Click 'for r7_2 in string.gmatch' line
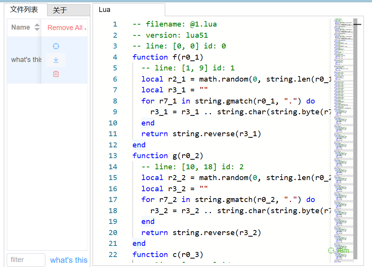The image size is (372, 267). pyautogui.click(x=228, y=200)
